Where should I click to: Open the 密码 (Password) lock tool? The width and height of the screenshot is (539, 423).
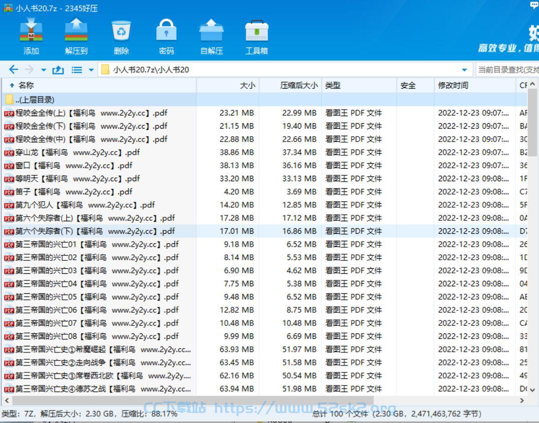[166, 31]
